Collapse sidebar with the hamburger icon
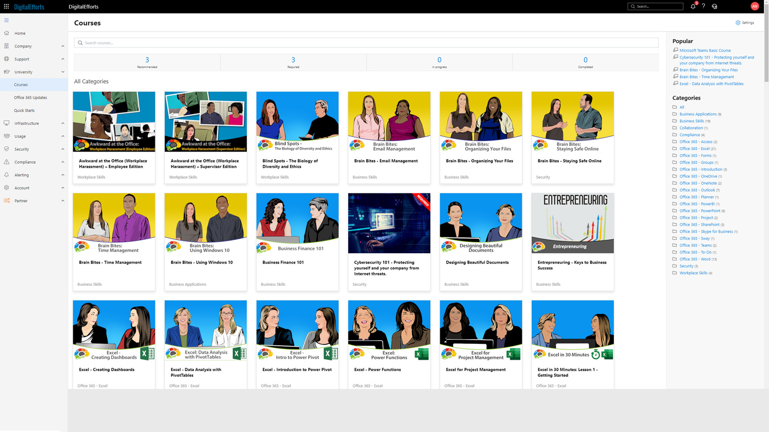 [6, 20]
